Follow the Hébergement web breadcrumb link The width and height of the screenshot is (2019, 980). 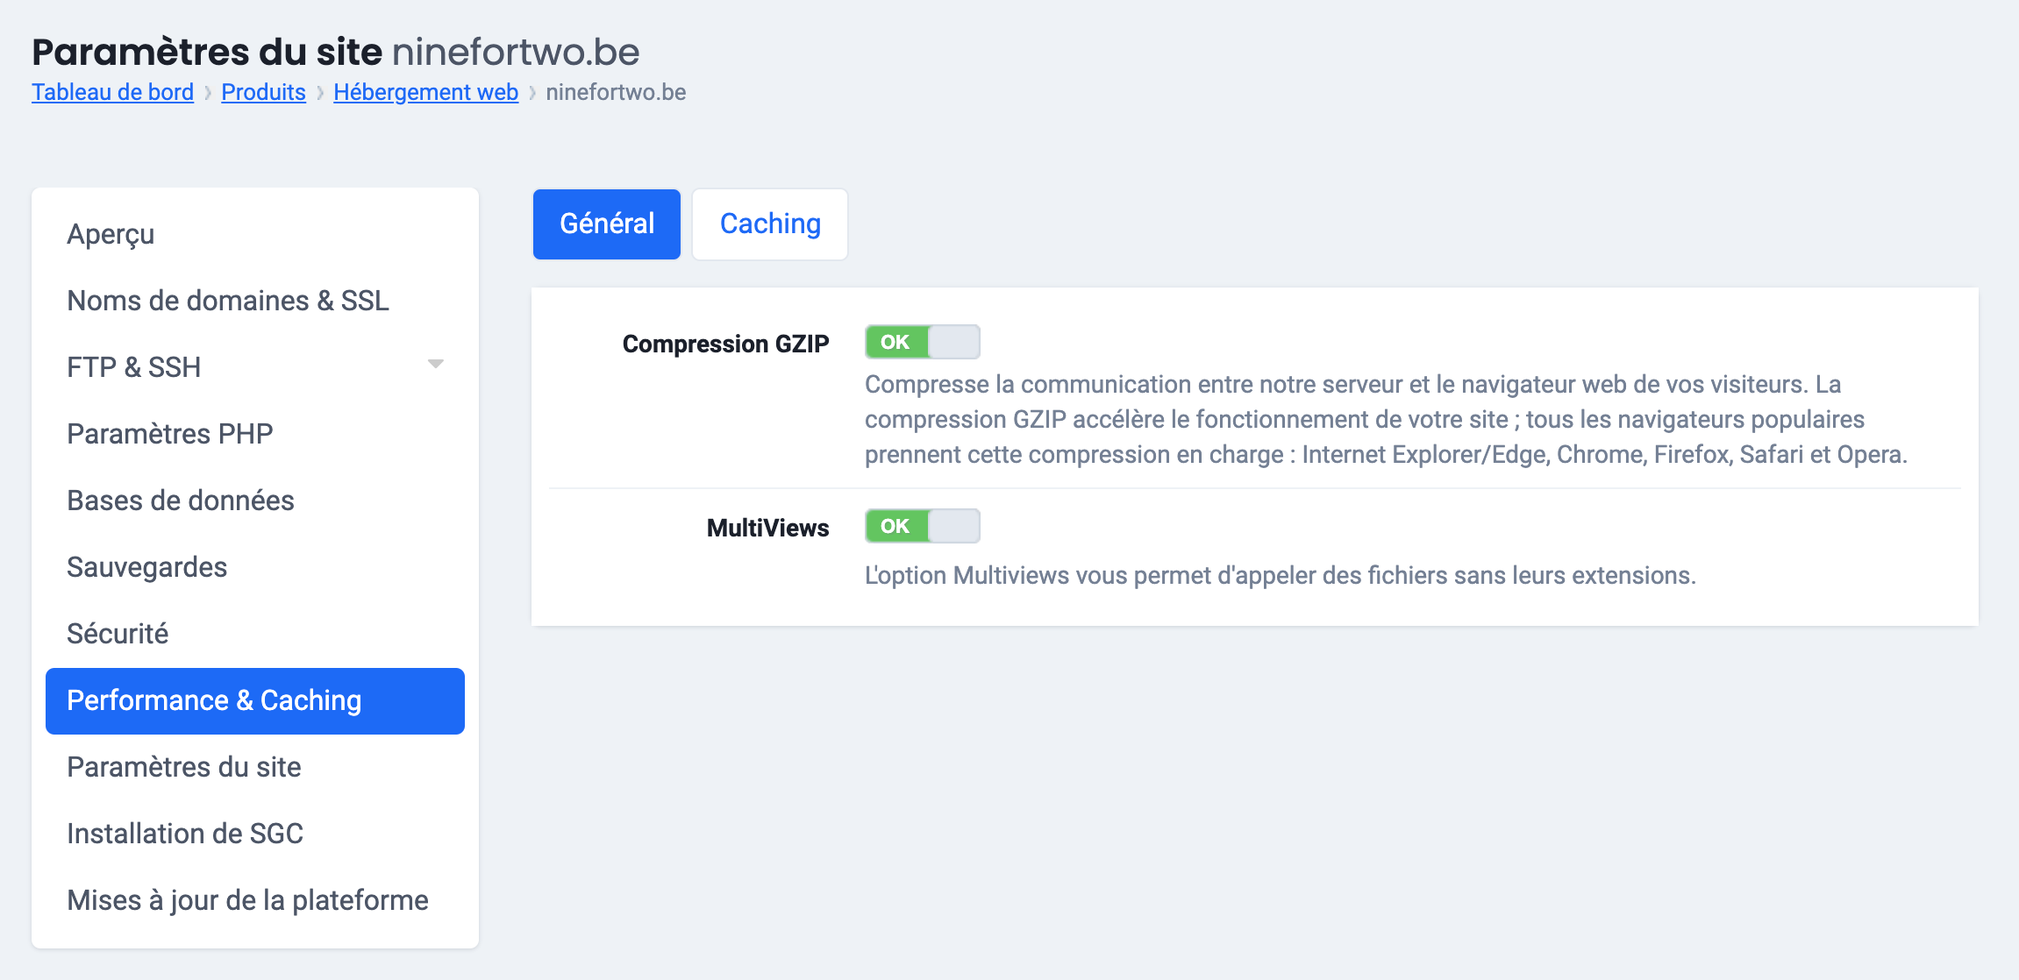click(x=425, y=92)
